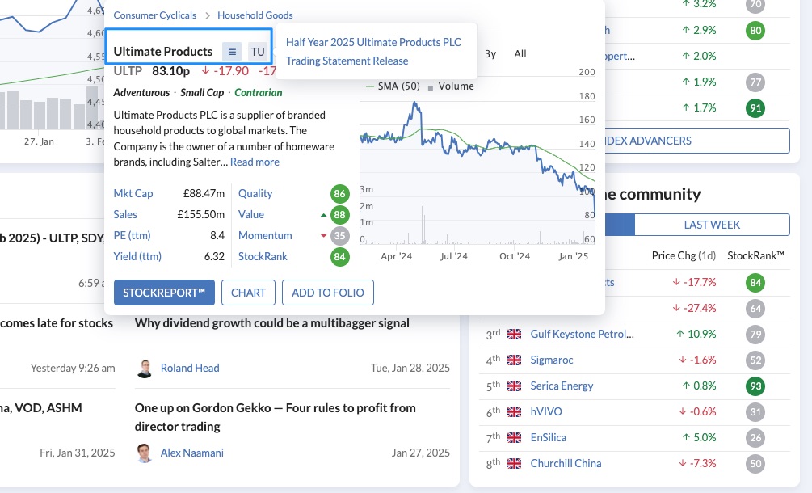Click the grey 77 badge in the 1.9% row

coord(755,82)
